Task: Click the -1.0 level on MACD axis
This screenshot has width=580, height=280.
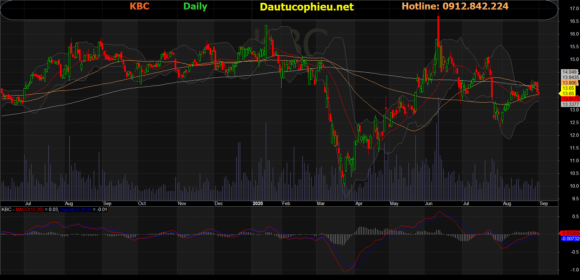Action: coord(574,270)
